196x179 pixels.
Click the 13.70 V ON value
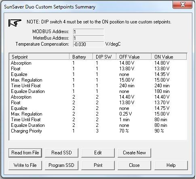[162, 103]
